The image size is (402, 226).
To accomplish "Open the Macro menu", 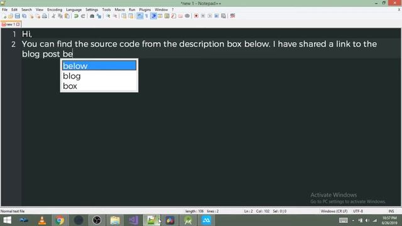I will [x=120, y=9].
